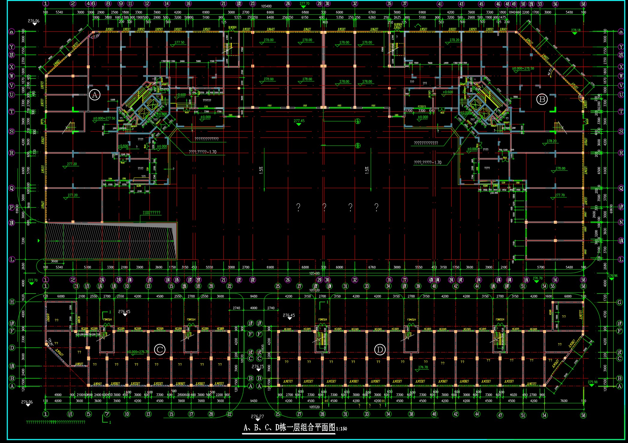This screenshot has width=628, height=443.
Task: Select grid axis bubble 28
Action: (x=322, y=414)
